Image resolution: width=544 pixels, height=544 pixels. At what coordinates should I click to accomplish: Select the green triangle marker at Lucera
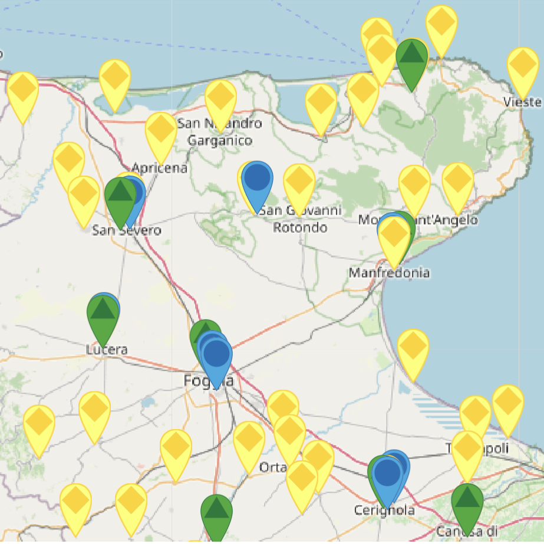pos(103,312)
